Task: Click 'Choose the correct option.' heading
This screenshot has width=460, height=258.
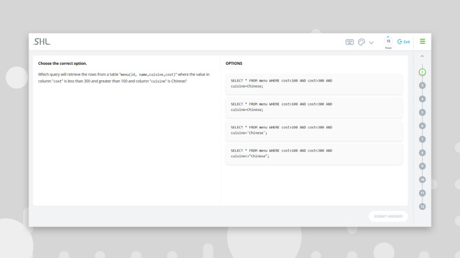Action: click(63, 64)
